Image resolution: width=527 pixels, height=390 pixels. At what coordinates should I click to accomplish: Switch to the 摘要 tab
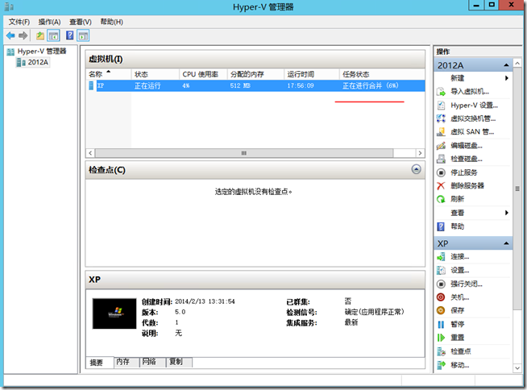tap(99, 363)
